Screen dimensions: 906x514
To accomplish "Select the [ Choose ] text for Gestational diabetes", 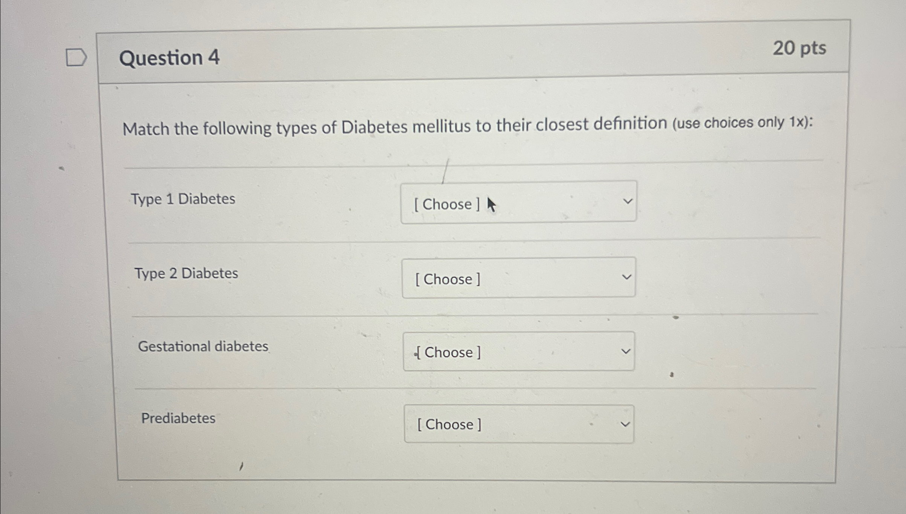I will click(x=448, y=352).
